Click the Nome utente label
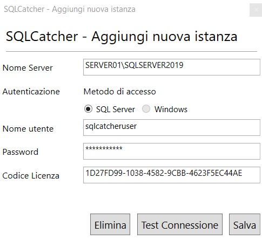 28,129
